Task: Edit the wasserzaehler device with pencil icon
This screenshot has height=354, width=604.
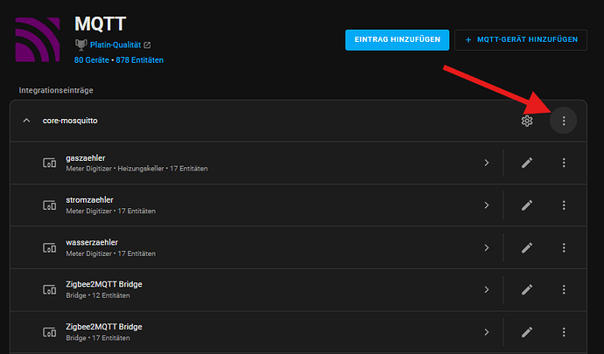Action: tap(527, 247)
